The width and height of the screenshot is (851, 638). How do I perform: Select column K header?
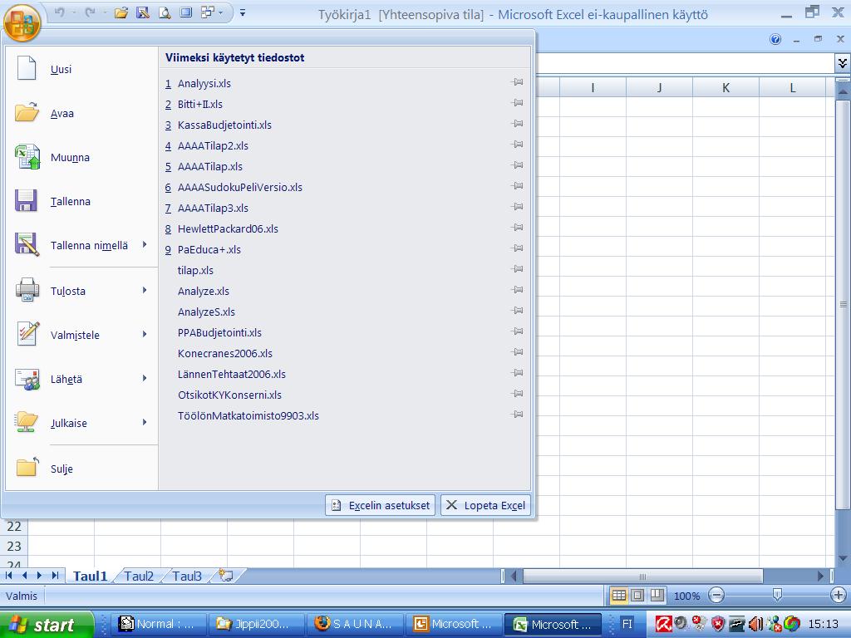(726, 87)
